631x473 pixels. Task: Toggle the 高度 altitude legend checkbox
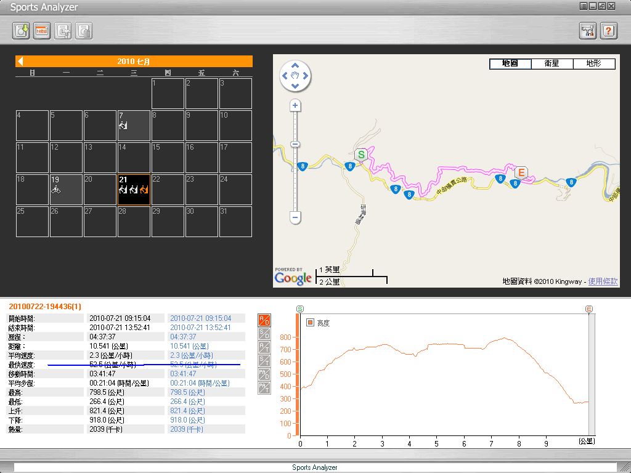tap(311, 323)
